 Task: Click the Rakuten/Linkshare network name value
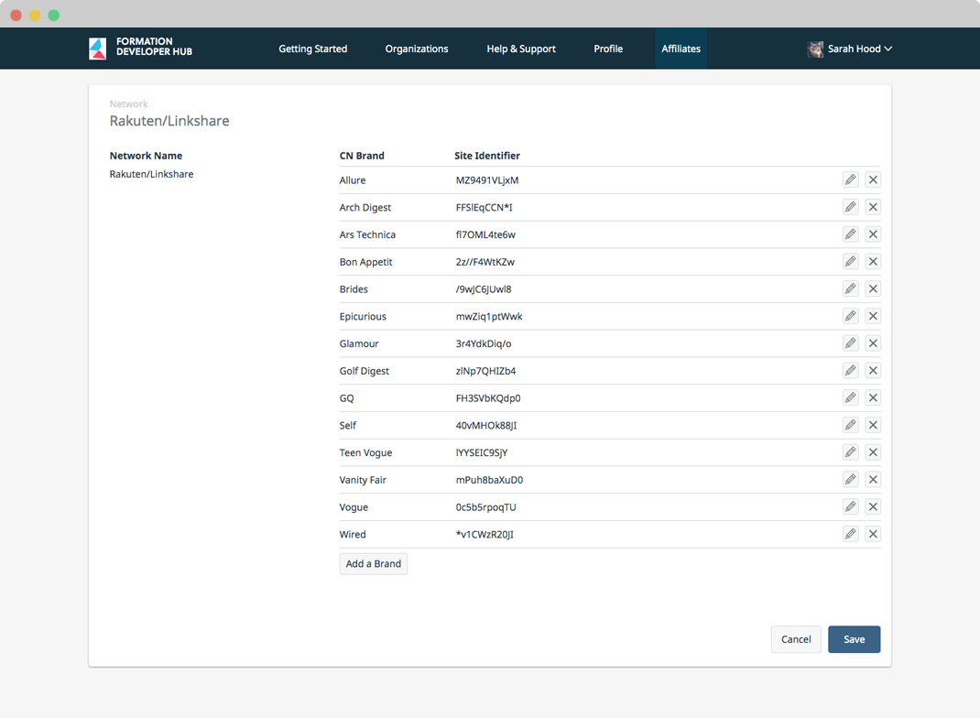tap(151, 174)
